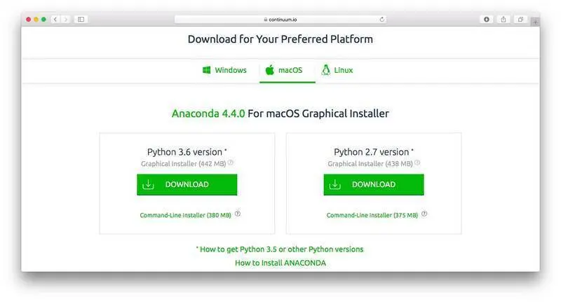Screen dimensions: 561x302
Task: Switch to the Linux platform tab
Action: tap(337, 70)
